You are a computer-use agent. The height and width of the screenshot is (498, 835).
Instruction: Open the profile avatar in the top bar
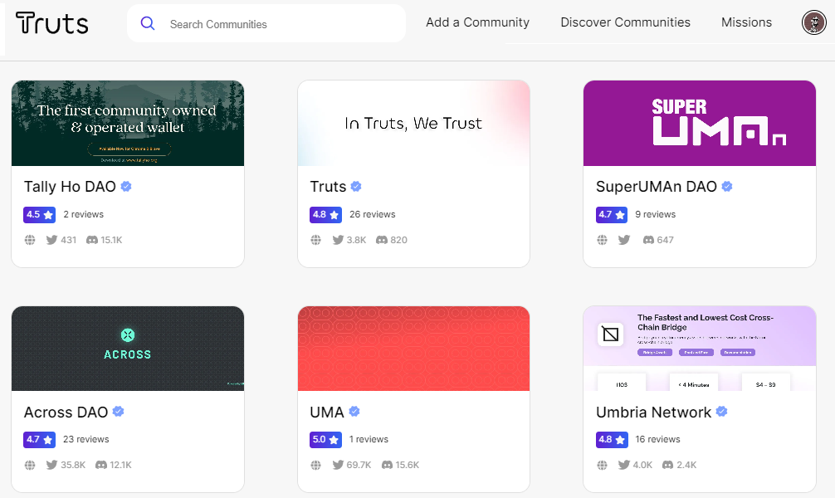813,23
